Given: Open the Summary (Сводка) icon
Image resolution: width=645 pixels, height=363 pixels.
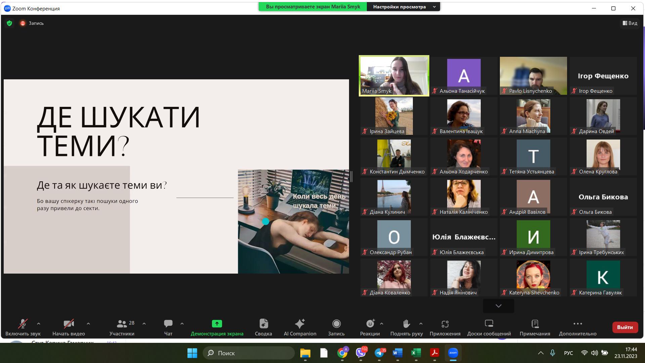Looking at the screenshot, I should pyautogui.click(x=263, y=324).
